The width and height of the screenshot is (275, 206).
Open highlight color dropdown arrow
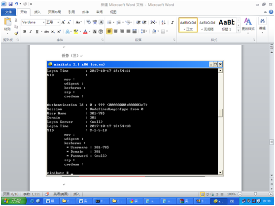point(80,31)
